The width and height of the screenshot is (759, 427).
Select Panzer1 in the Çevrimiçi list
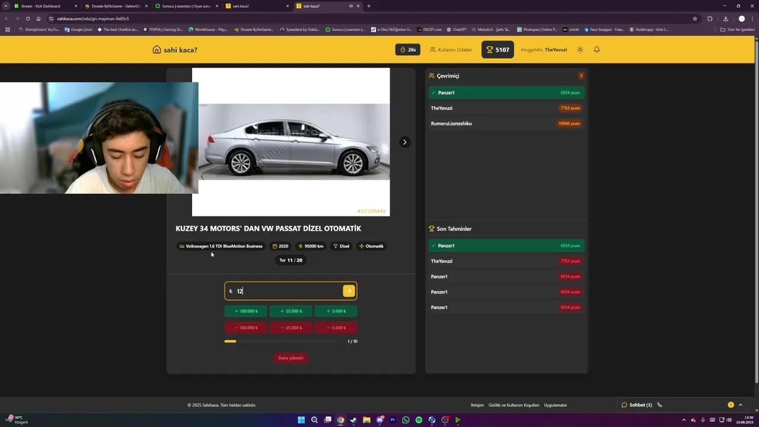click(x=506, y=93)
